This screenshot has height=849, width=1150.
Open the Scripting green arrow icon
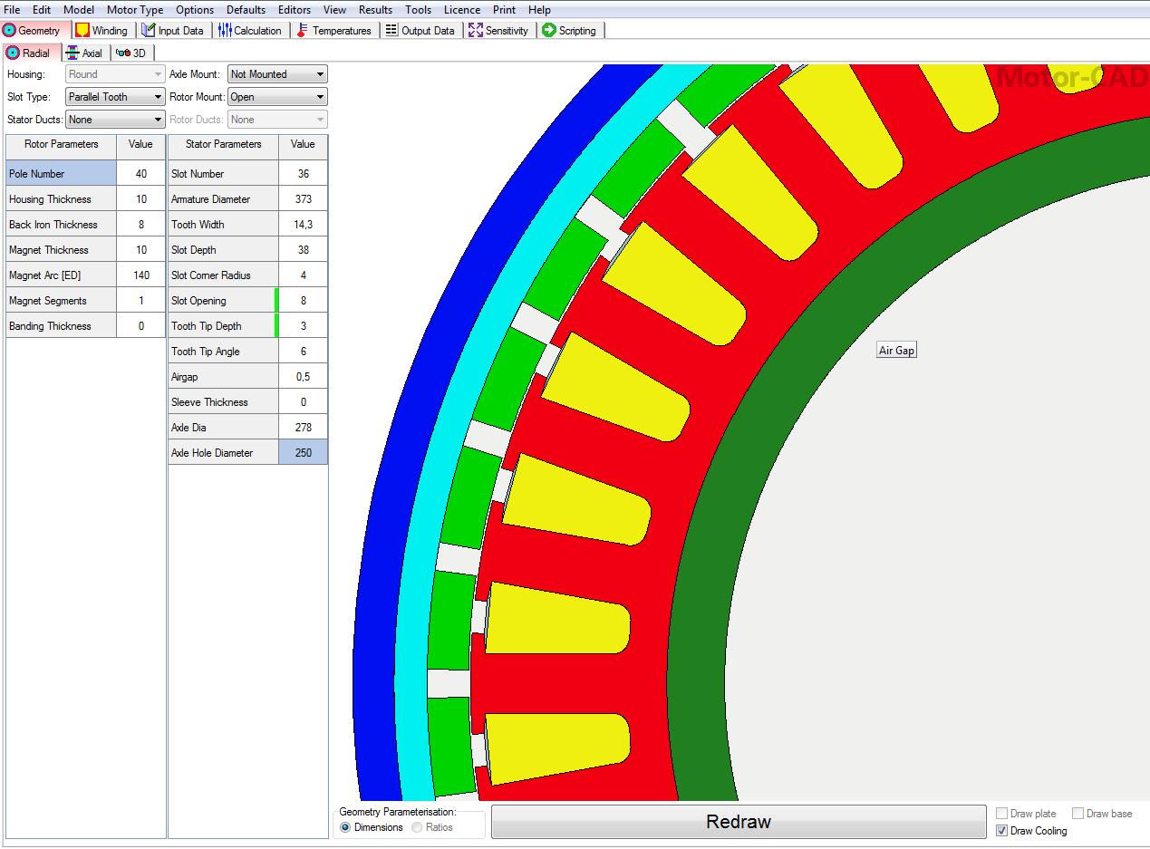point(548,31)
